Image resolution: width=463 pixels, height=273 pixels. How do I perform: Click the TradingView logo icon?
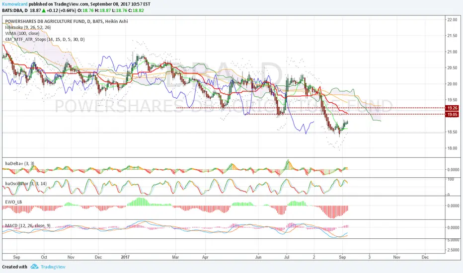pos(34,267)
